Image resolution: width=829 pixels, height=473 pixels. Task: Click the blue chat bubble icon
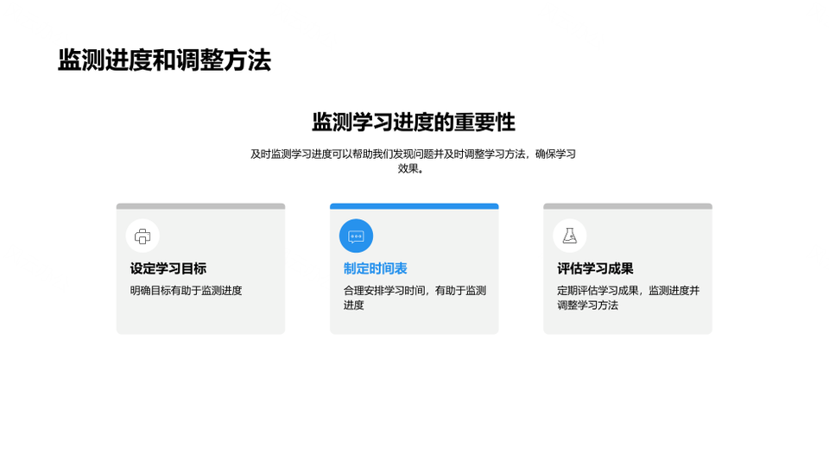(356, 236)
